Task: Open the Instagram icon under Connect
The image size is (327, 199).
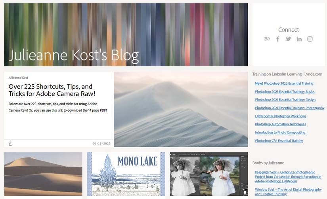Action: 310,39
